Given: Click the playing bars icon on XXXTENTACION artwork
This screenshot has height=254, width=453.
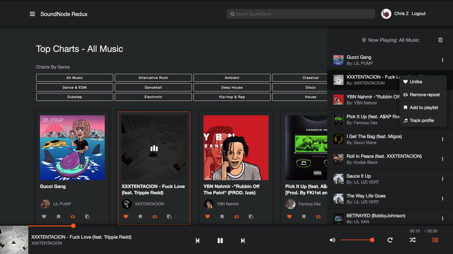Looking at the screenshot, I should tap(154, 148).
